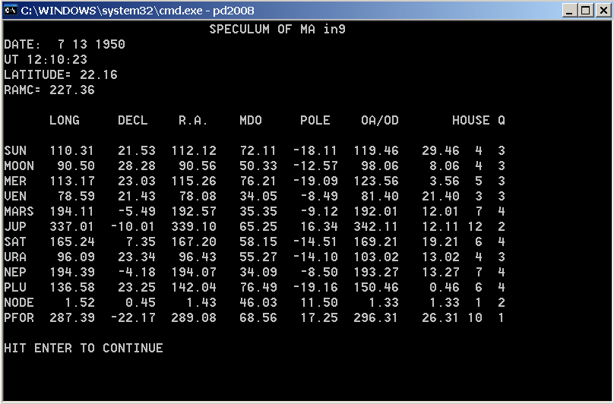Click the RAMC= 227.36 line

pos(49,90)
